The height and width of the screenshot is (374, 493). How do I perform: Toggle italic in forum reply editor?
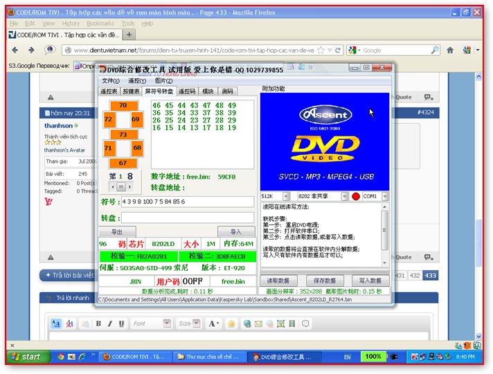coord(109,323)
